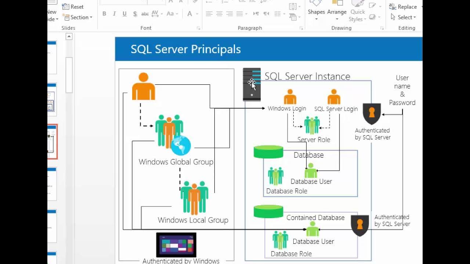
Task: Click the Authenticated by Windows text
Action: (181, 261)
